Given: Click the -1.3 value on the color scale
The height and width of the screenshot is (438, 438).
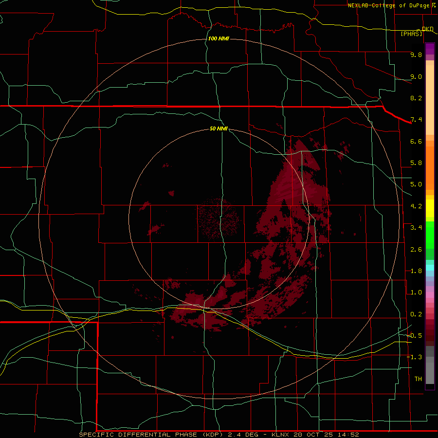Looking at the screenshot, I should (x=414, y=357).
